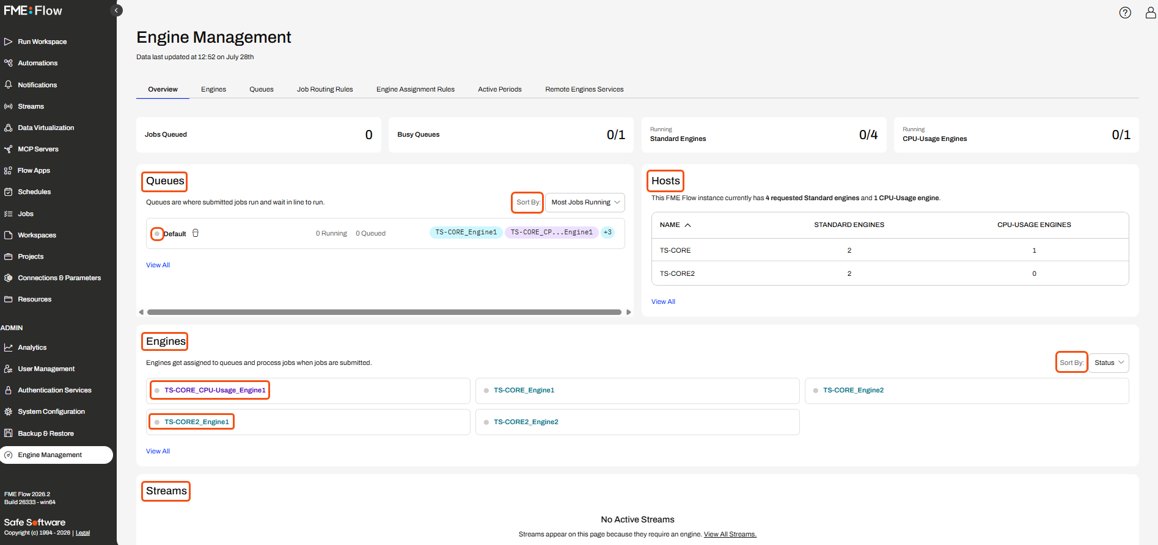
Task: Click the right scroll arrow in Queues panel
Action: click(x=628, y=312)
